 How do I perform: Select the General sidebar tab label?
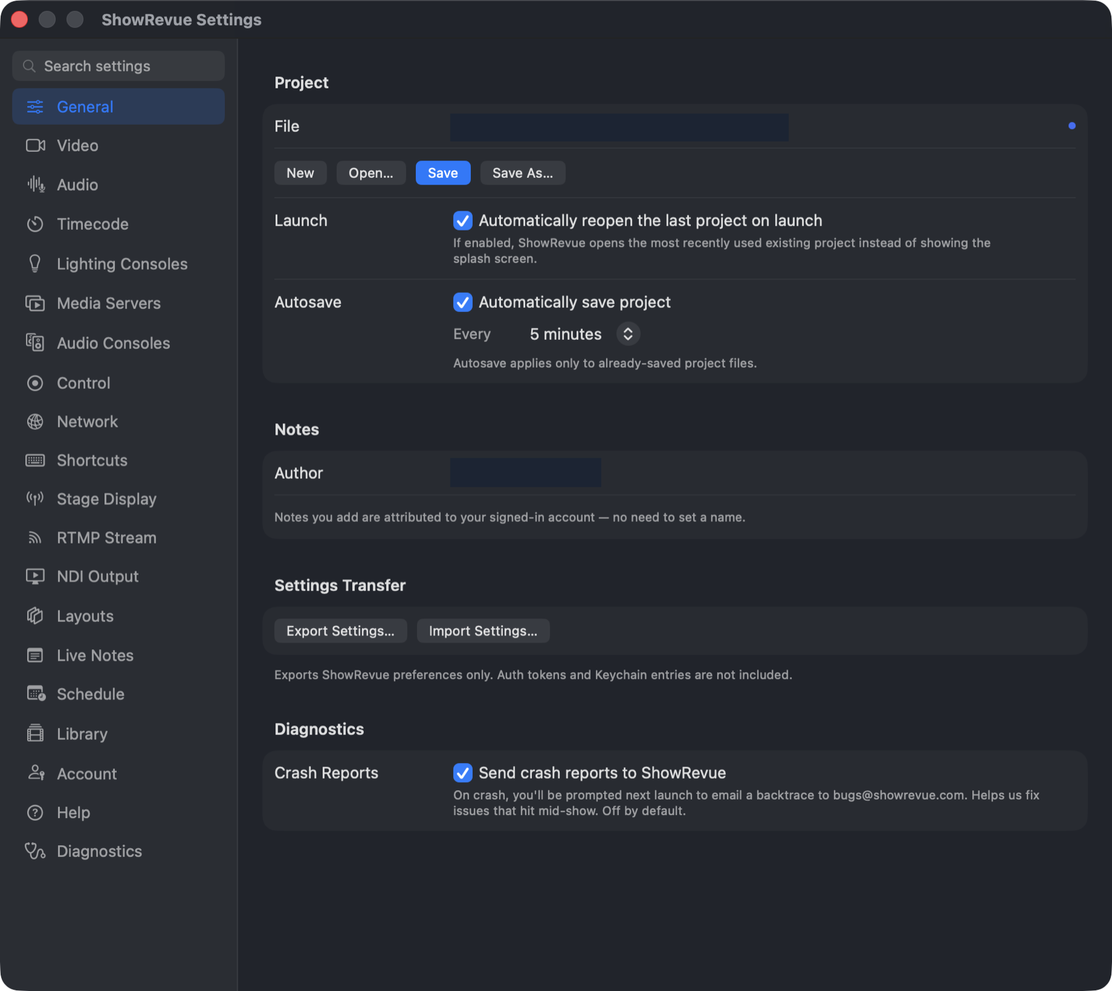click(x=85, y=107)
